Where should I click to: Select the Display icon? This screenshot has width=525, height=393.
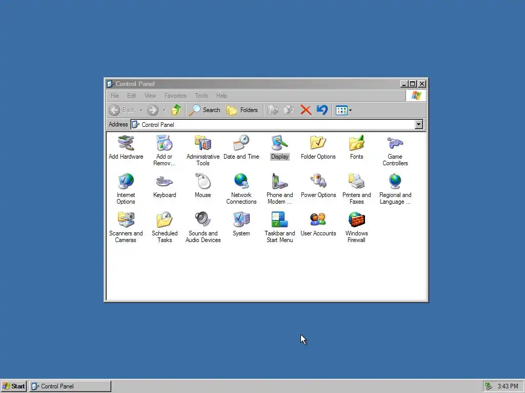point(279,143)
